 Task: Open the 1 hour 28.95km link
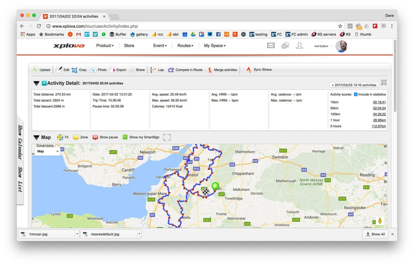pyautogui.click(x=379, y=120)
